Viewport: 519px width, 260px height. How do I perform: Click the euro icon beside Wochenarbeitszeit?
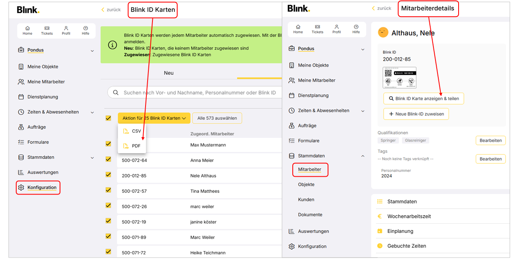tap(380, 216)
